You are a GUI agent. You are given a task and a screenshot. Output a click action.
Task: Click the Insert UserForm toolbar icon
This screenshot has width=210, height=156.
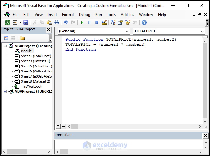[x=15, y=22]
